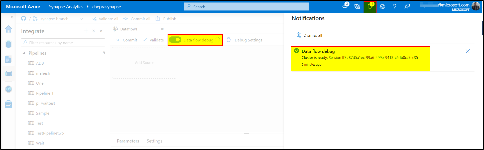Viewport: 484px width, 150px height.
Task: Expand the left navigation with double chevron
Action: coord(12,17)
